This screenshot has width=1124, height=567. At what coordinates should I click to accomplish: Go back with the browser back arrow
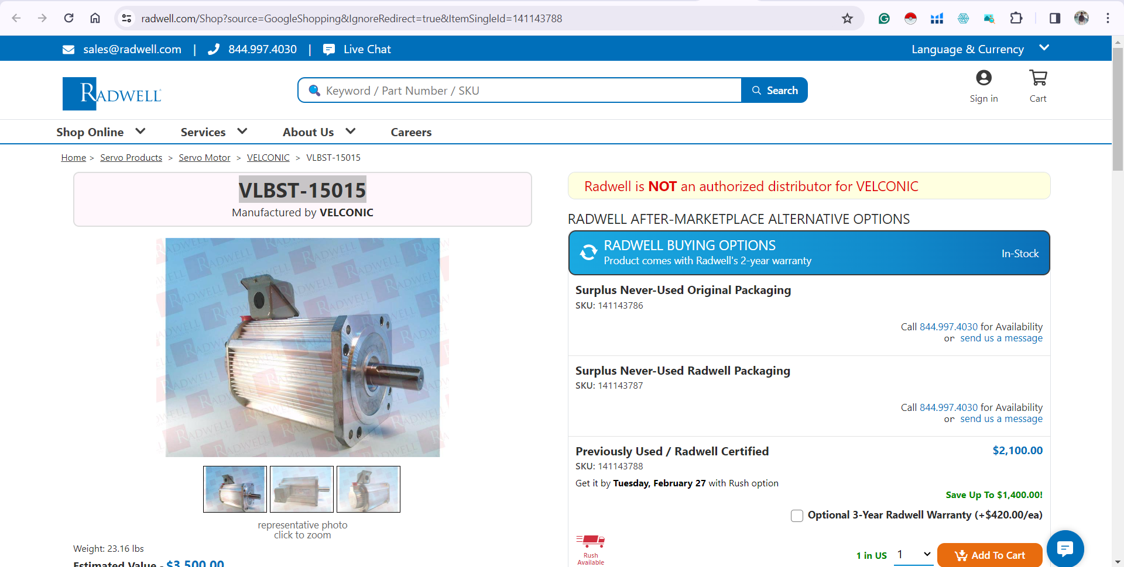click(x=16, y=18)
